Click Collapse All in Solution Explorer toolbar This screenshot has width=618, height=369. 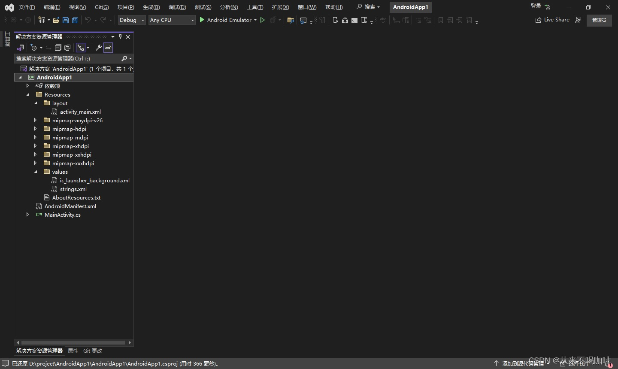coord(58,48)
